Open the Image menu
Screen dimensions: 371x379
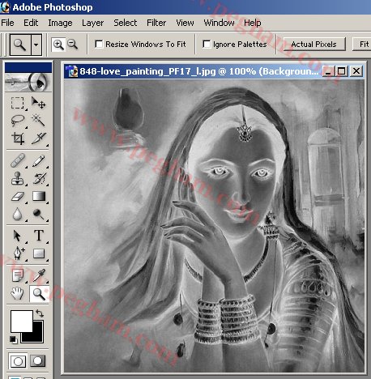[60, 23]
